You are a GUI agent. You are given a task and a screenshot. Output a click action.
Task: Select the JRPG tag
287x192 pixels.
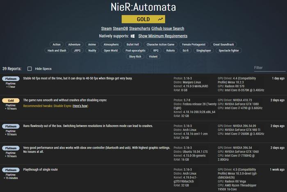[x=77, y=50]
